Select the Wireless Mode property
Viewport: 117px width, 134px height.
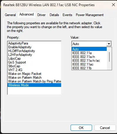coord(34,85)
